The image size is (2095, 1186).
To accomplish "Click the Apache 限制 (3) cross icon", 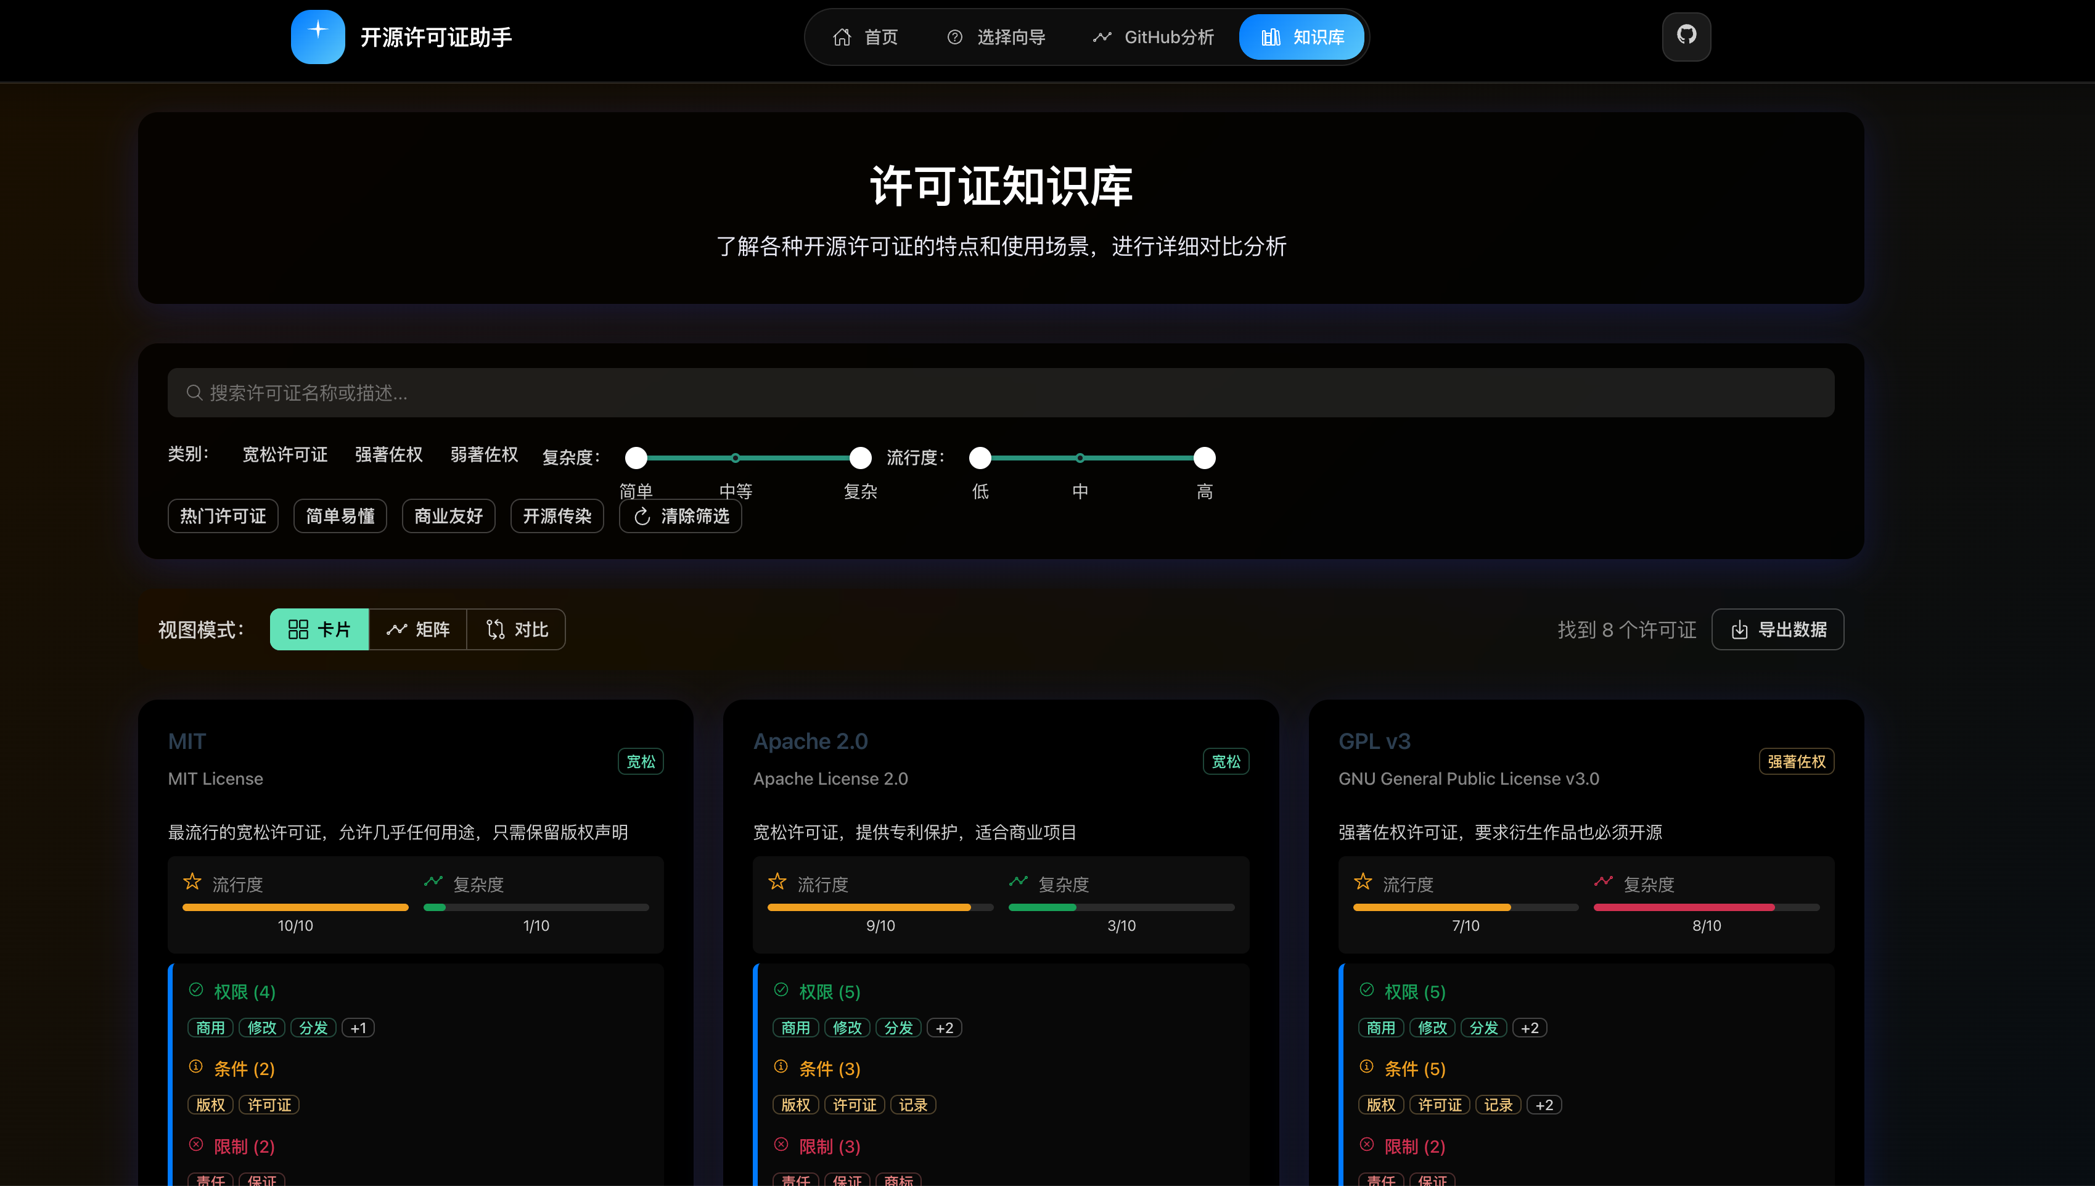I will [x=781, y=1145].
